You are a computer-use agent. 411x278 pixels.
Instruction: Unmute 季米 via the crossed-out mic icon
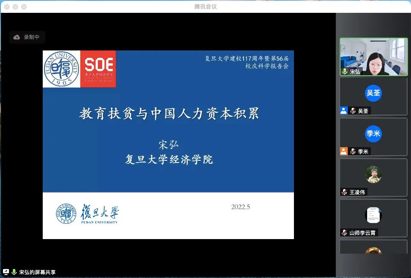coord(352,151)
